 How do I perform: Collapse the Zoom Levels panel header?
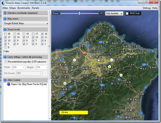pos(25,29)
